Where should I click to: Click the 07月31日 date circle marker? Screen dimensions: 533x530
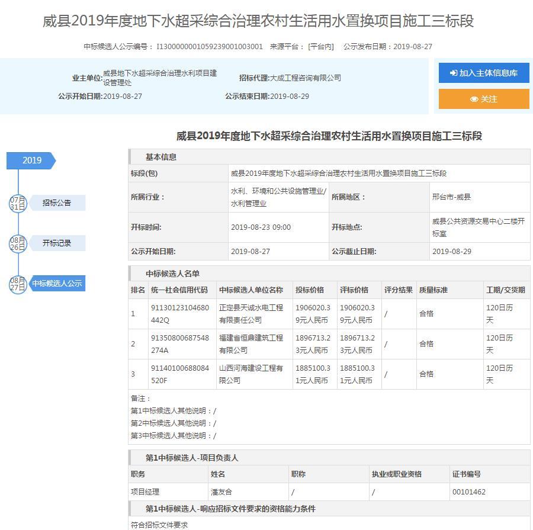point(18,203)
